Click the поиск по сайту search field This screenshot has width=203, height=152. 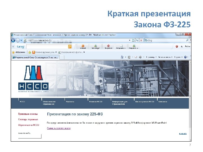[x=30, y=136]
